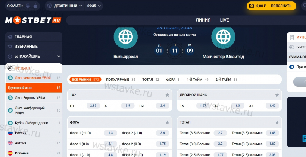Select the Тотал markets filter
The height and width of the screenshot is (157, 306).
(150, 79)
